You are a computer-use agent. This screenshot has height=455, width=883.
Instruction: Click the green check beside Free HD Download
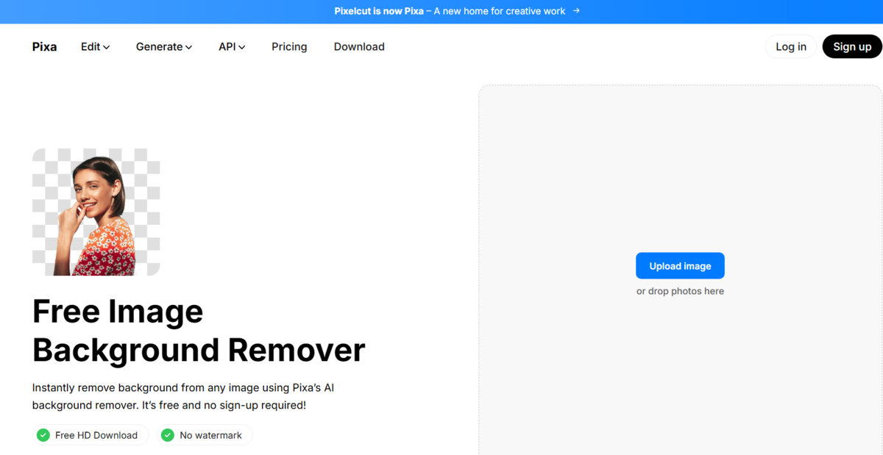(x=43, y=435)
